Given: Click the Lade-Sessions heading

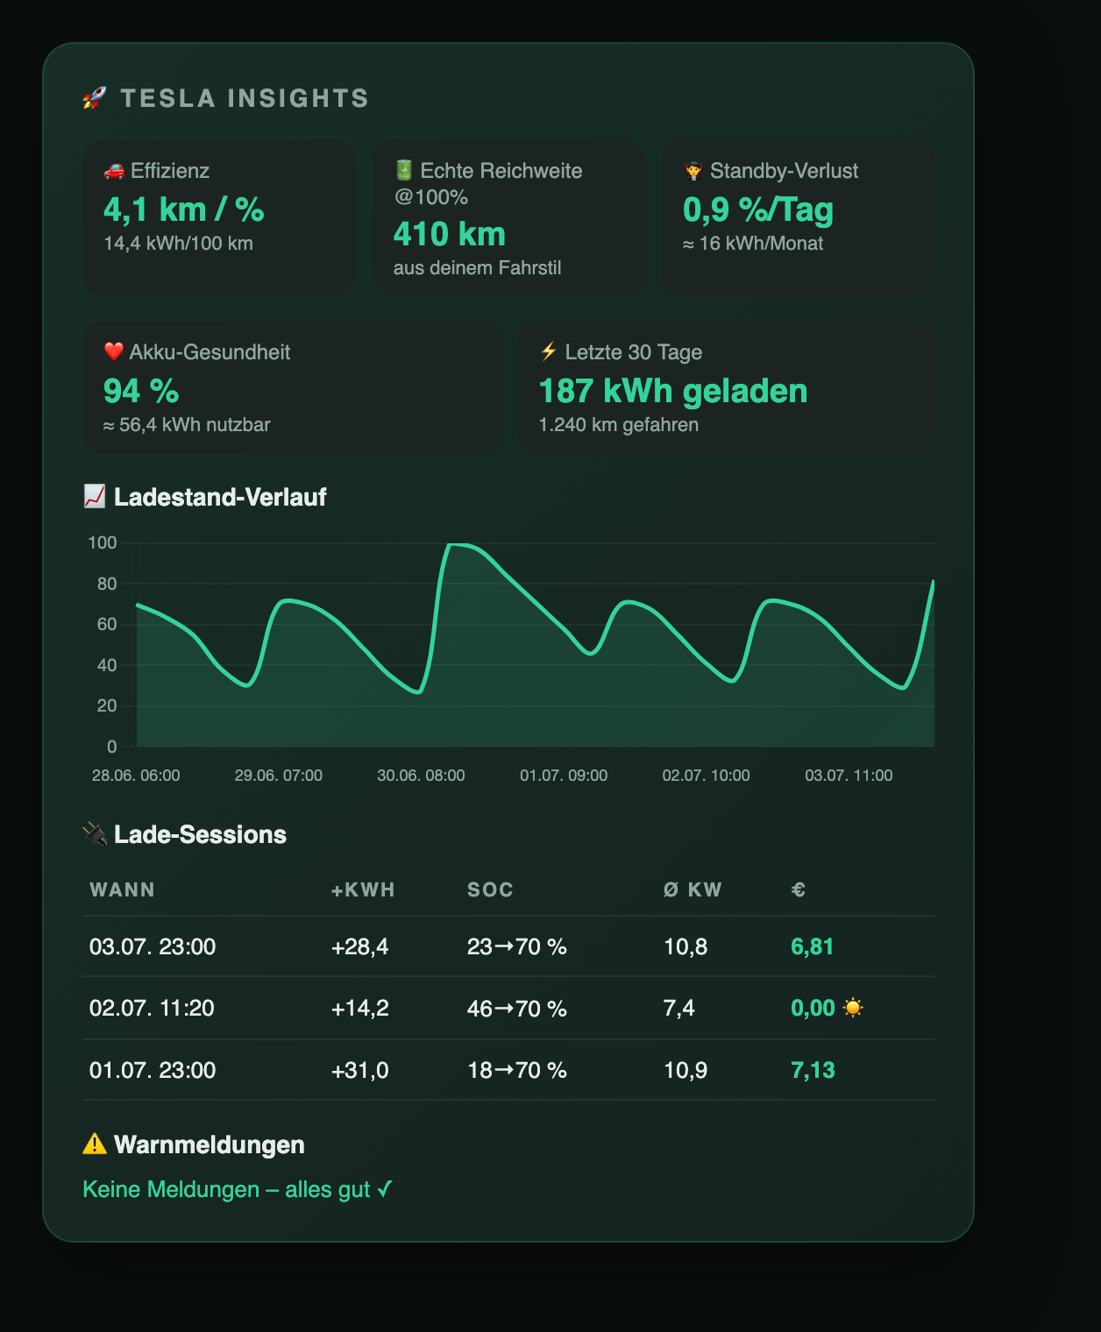Looking at the screenshot, I should (200, 834).
